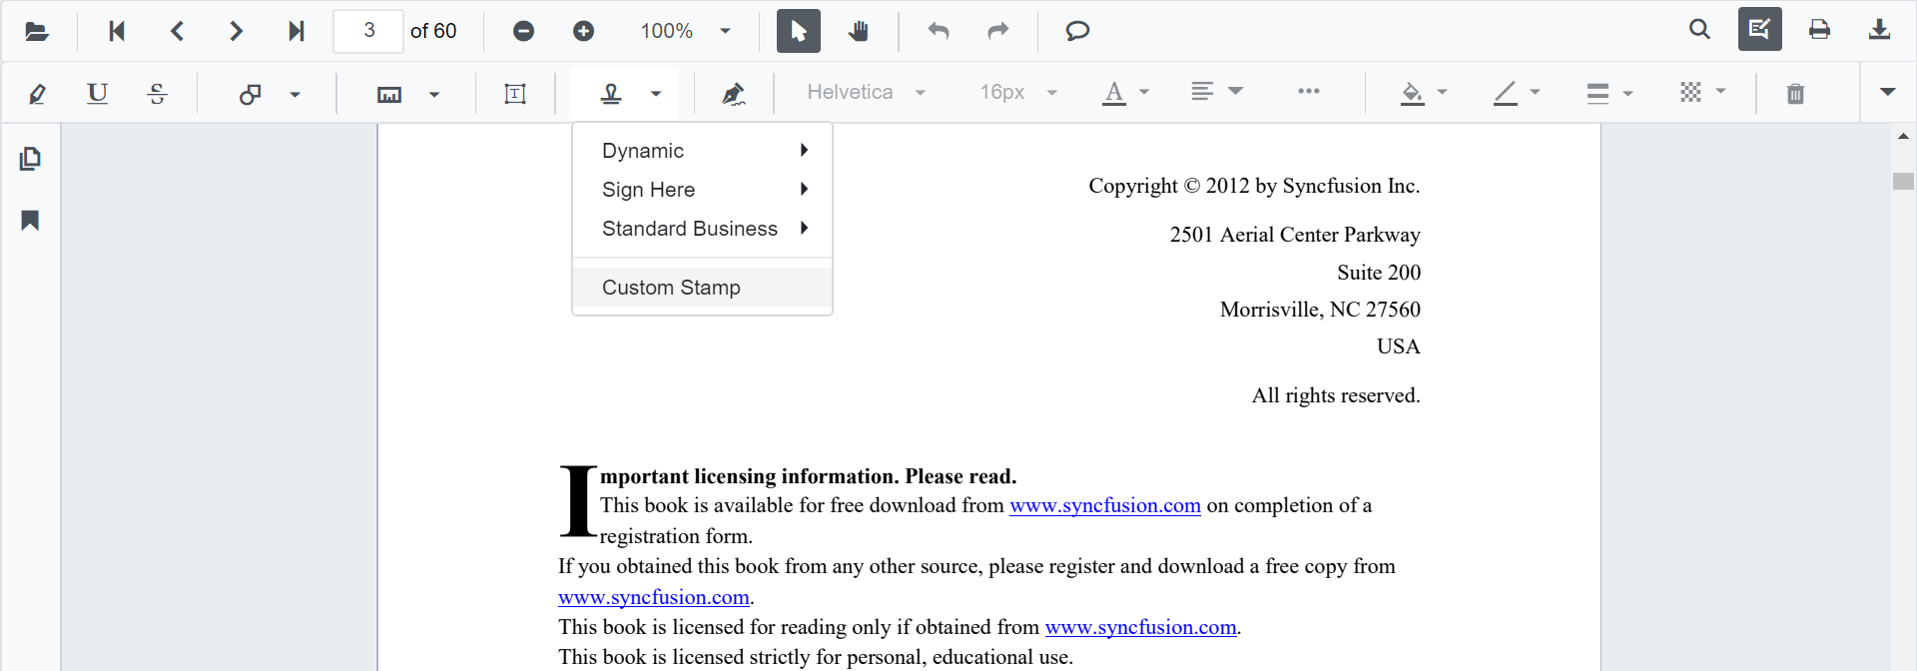
Task: Open the Sign Here stamp submenu
Action: coord(702,190)
